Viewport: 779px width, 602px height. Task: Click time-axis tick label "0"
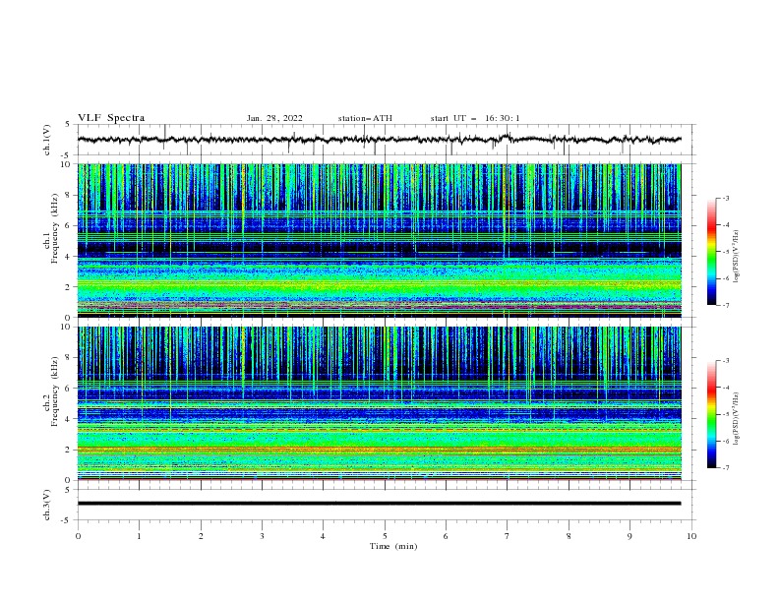pos(78,536)
